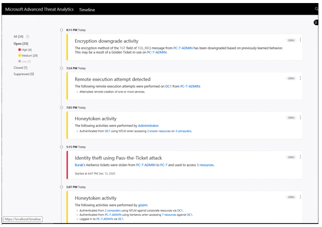
Task: Click three-dot icon on 5:07 PM Honeytoken card
Action: click(x=300, y=197)
